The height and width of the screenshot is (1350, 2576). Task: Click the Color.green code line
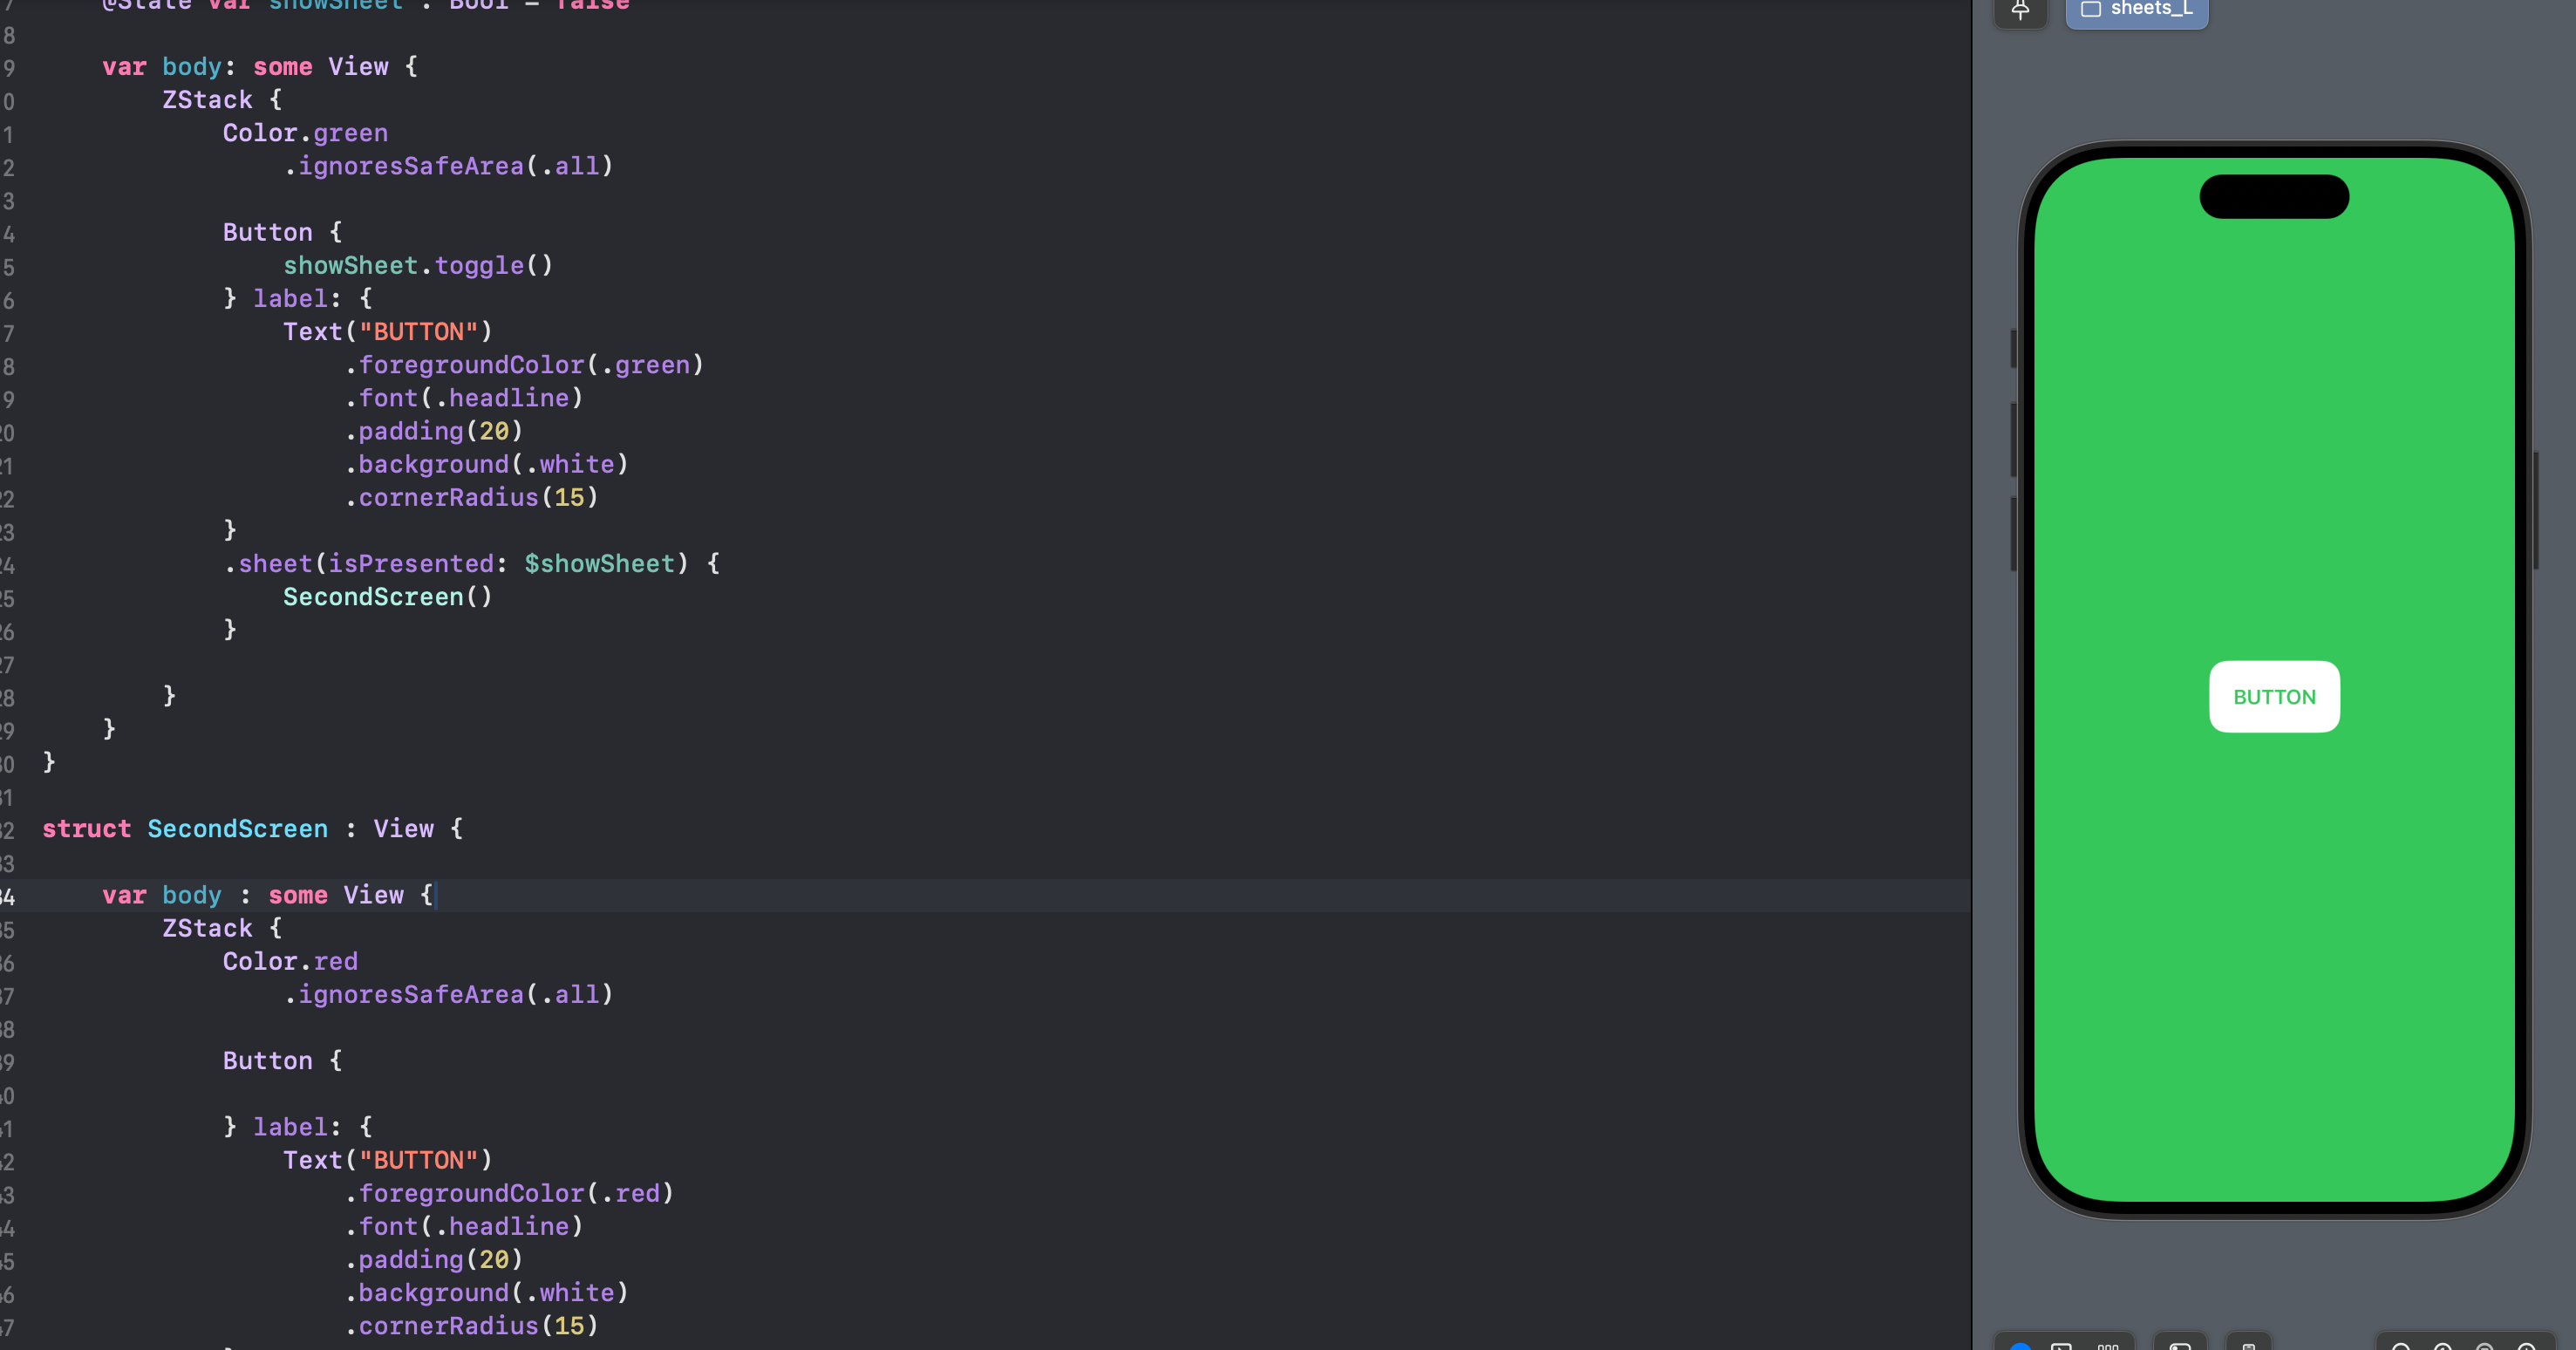[305, 133]
